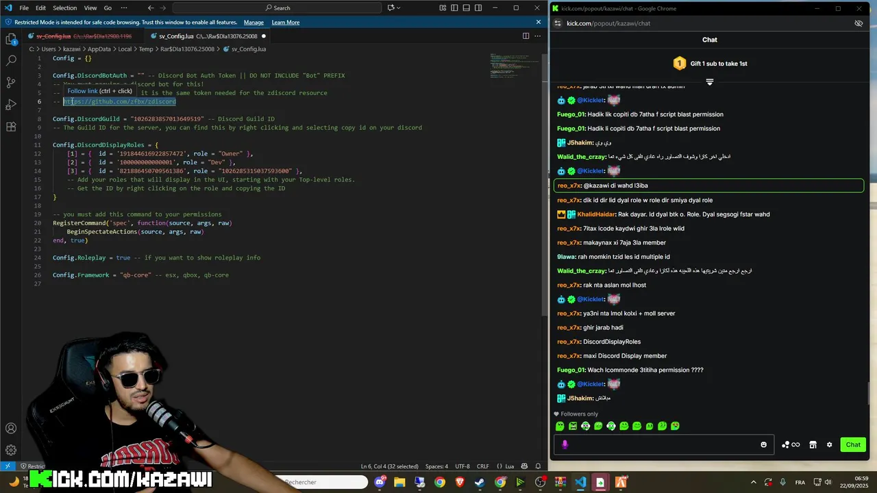Dismiss the Restricted Mode banner
Viewport: 877px width, 493px height.
coord(539,22)
